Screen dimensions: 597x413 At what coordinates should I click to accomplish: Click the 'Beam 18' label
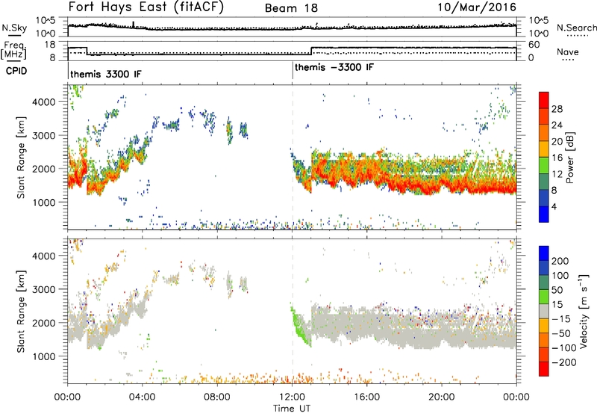(291, 8)
